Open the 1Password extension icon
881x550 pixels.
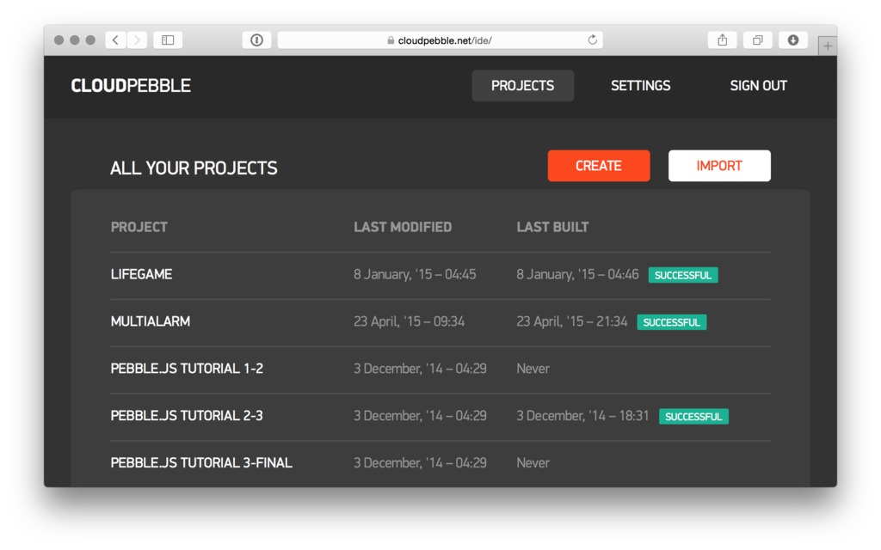[256, 40]
